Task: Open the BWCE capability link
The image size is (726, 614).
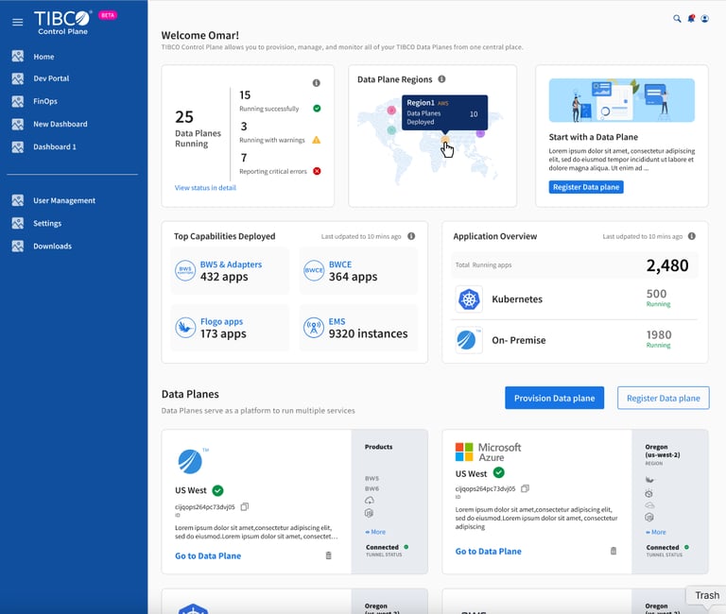Action: click(x=340, y=264)
